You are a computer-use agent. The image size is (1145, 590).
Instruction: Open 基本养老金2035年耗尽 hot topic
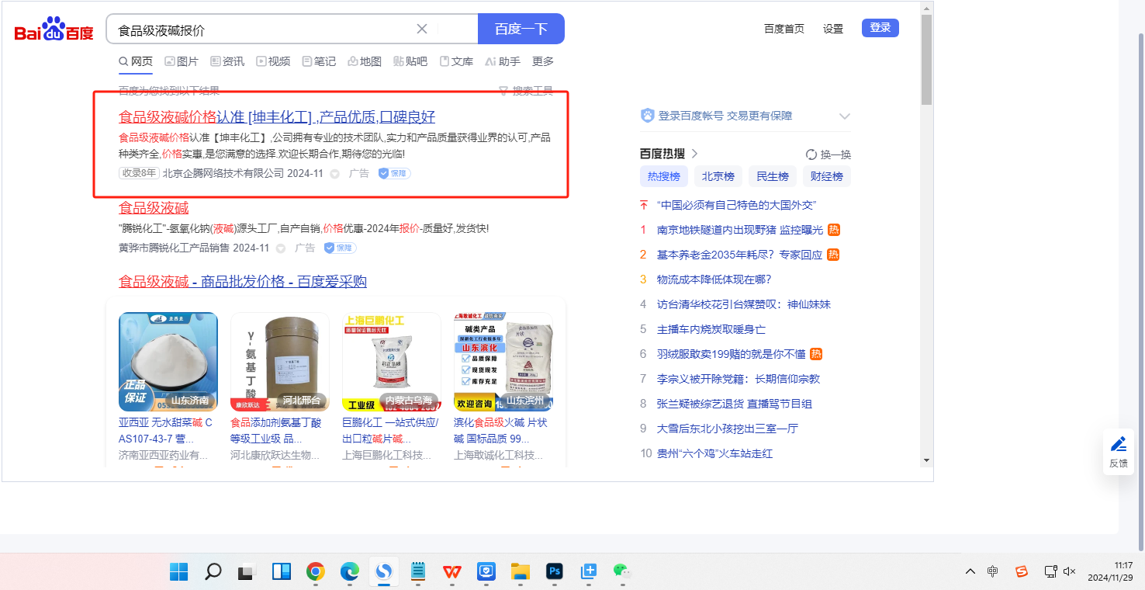[740, 255]
